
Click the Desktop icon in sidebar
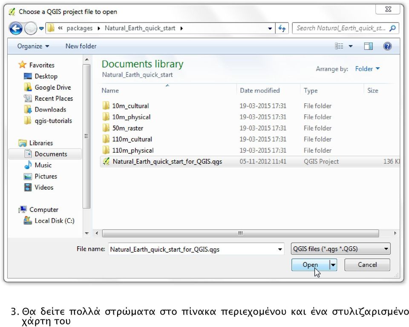pos(28,76)
